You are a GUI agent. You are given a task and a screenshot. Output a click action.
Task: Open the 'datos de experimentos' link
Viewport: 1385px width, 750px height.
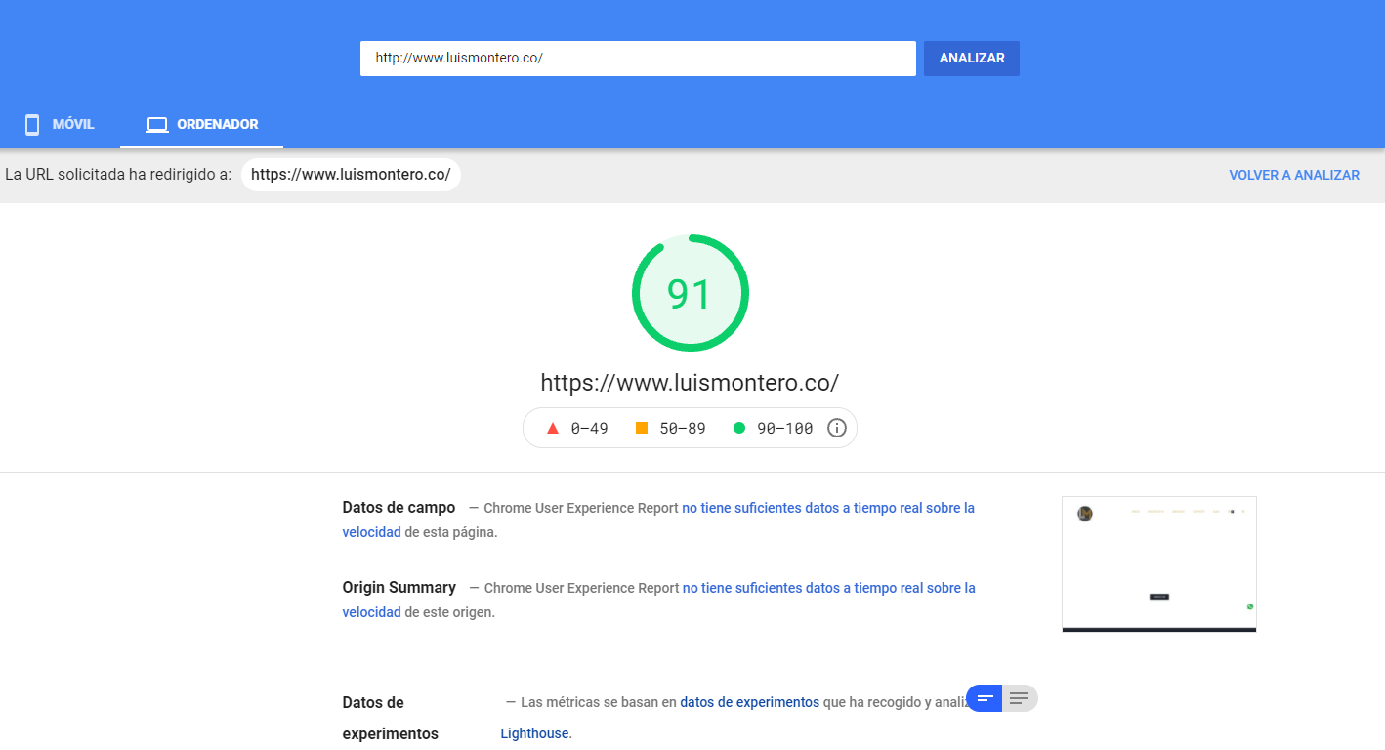[749, 702]
